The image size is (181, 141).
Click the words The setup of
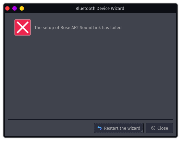click(47, 28)
